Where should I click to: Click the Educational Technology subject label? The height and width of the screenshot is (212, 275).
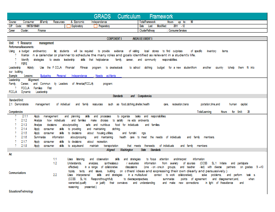[x=21, y=191]
